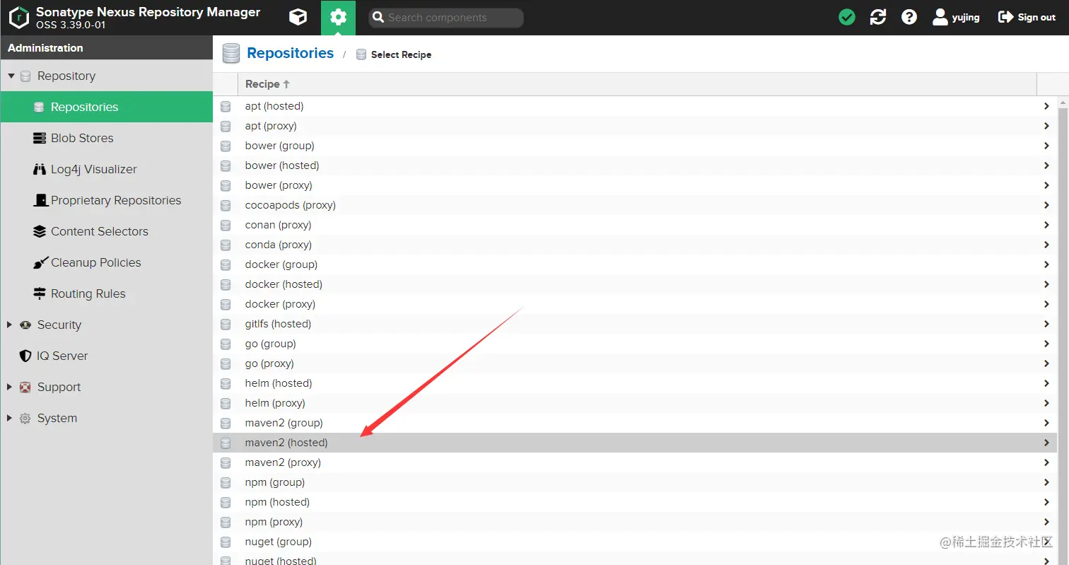
Task: Open the yujing user account
Action: (956, 17)
